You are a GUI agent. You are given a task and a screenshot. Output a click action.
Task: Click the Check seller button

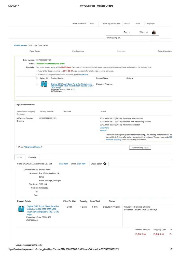[x=99, y=164]
